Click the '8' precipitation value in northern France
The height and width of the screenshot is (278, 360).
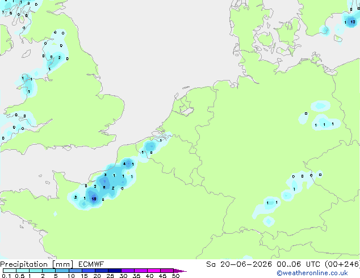pyautogui.click(x=104, y=187)
